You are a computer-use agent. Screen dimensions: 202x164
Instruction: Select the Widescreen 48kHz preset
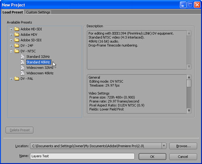[40, 73]
